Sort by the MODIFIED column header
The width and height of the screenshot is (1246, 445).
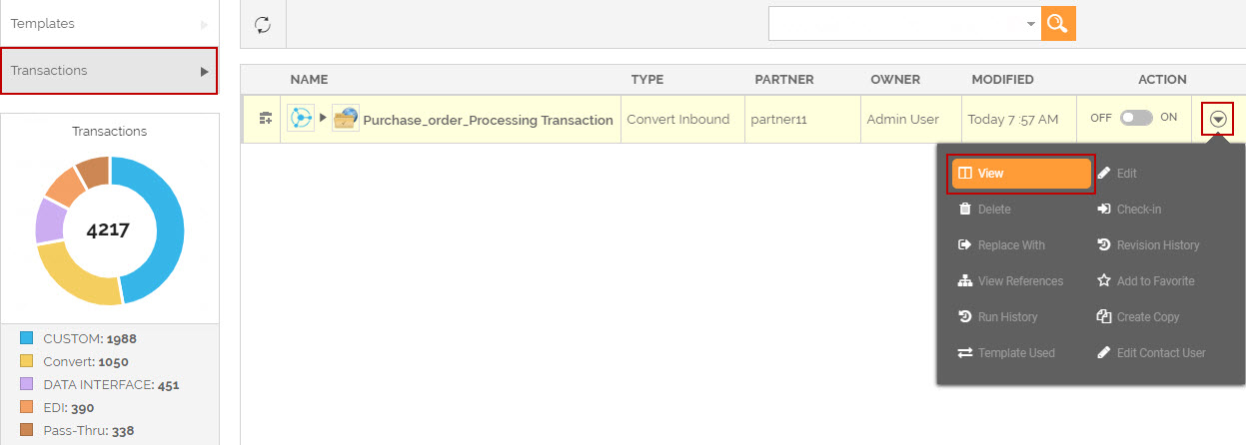pyautogui.click(x=1002, y=79)
